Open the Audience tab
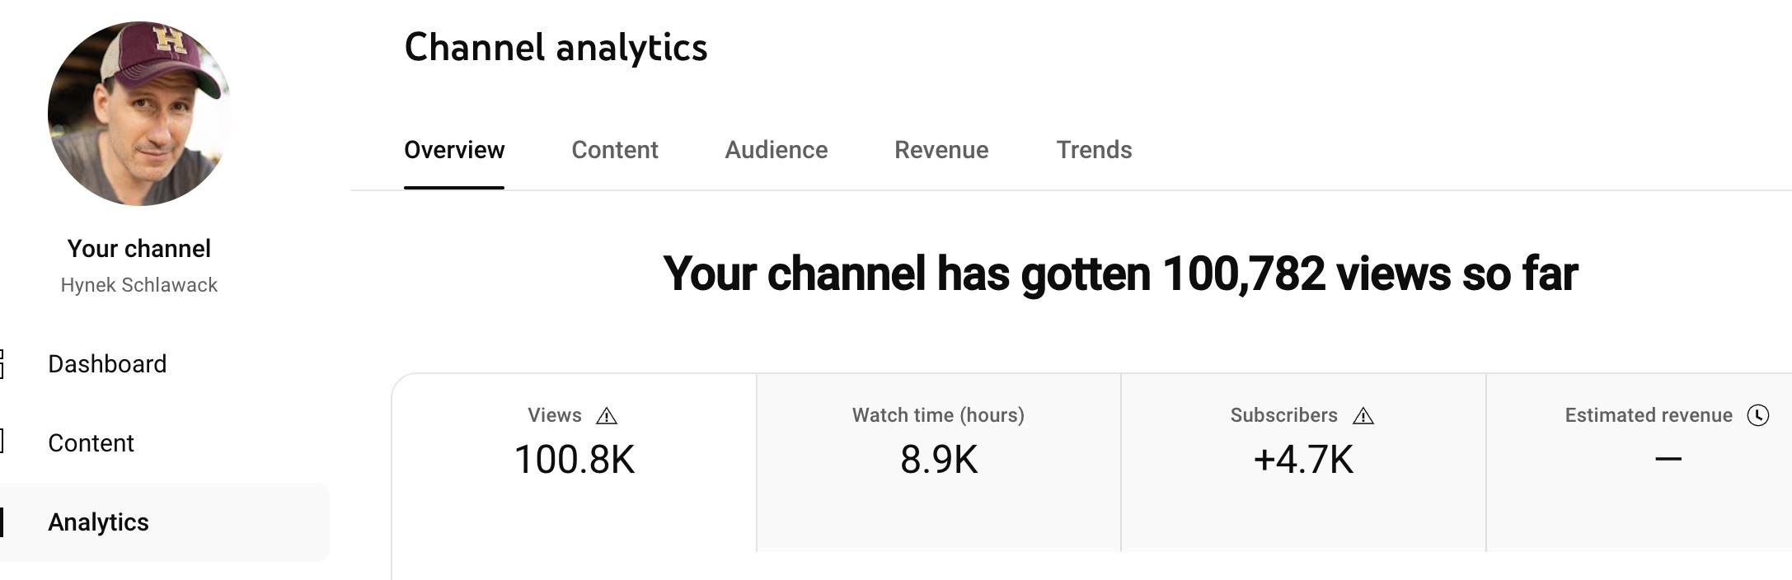1792x580 pixels. coord(776,150)
